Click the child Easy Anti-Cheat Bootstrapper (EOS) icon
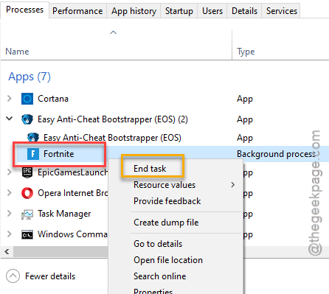 point(33,137)
